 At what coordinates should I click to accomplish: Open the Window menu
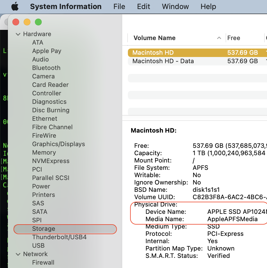tap(175, 6)
